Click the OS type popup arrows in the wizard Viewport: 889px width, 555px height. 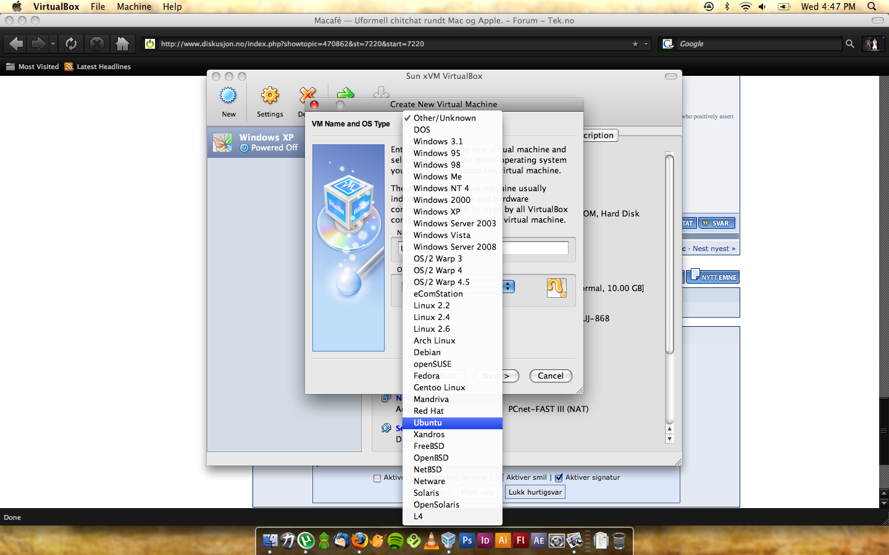click(x=508, y=287)
